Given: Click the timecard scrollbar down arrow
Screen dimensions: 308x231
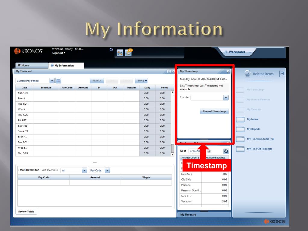Looking at the screenshot, I should click(172, 154).
